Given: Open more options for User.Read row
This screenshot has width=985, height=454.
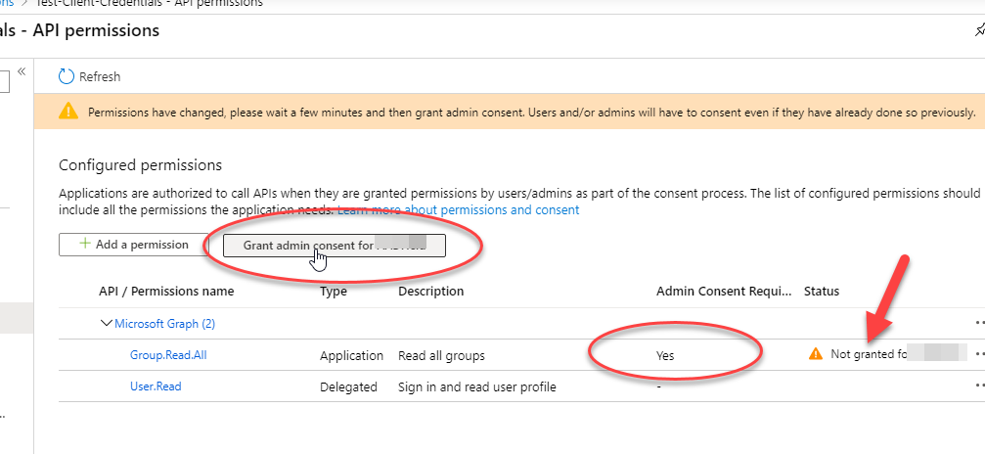Looking at the screenshot, I should (x=979, y=386).
